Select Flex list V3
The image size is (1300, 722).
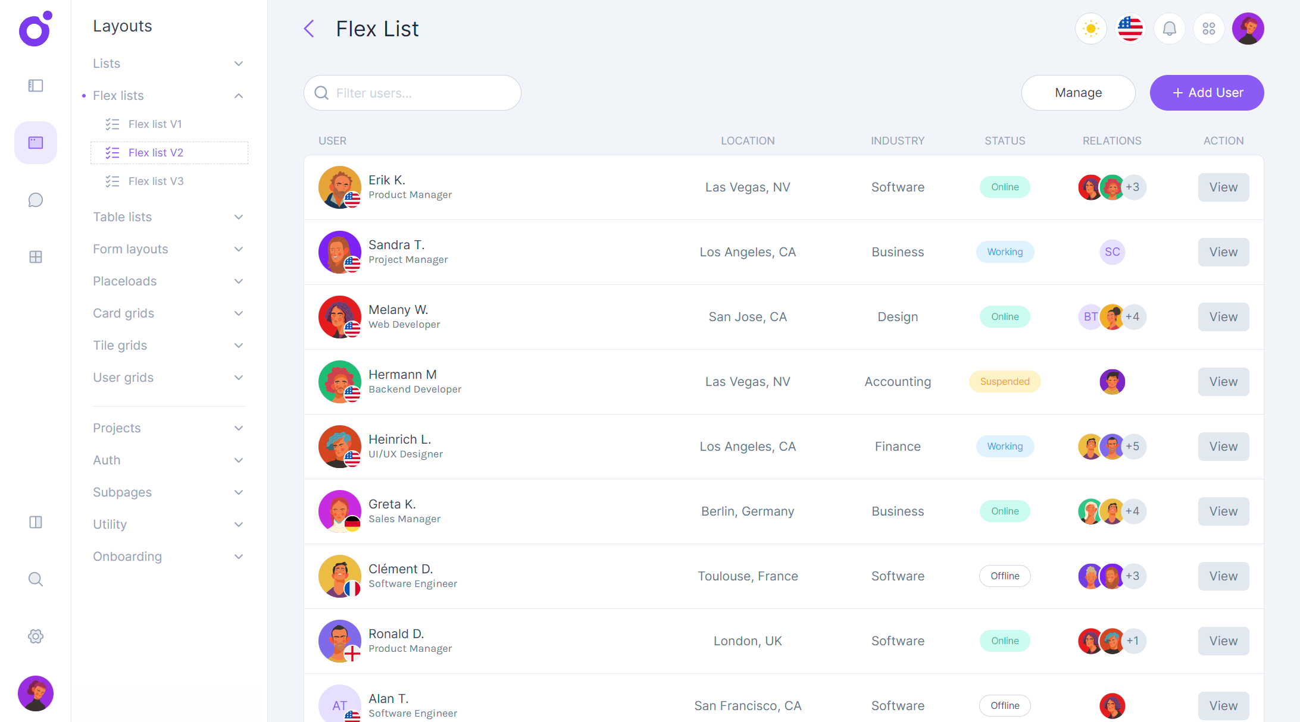point(155,181)
